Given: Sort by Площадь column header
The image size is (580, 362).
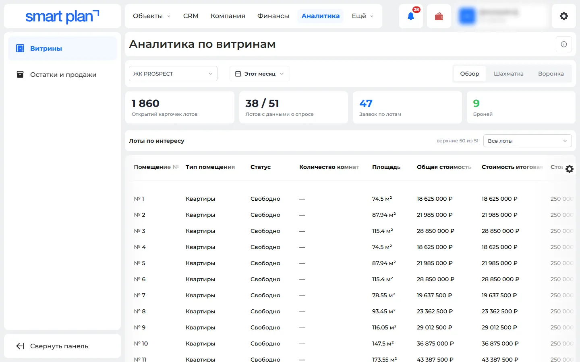Looking at the screenshot, I should pos(386,167).
